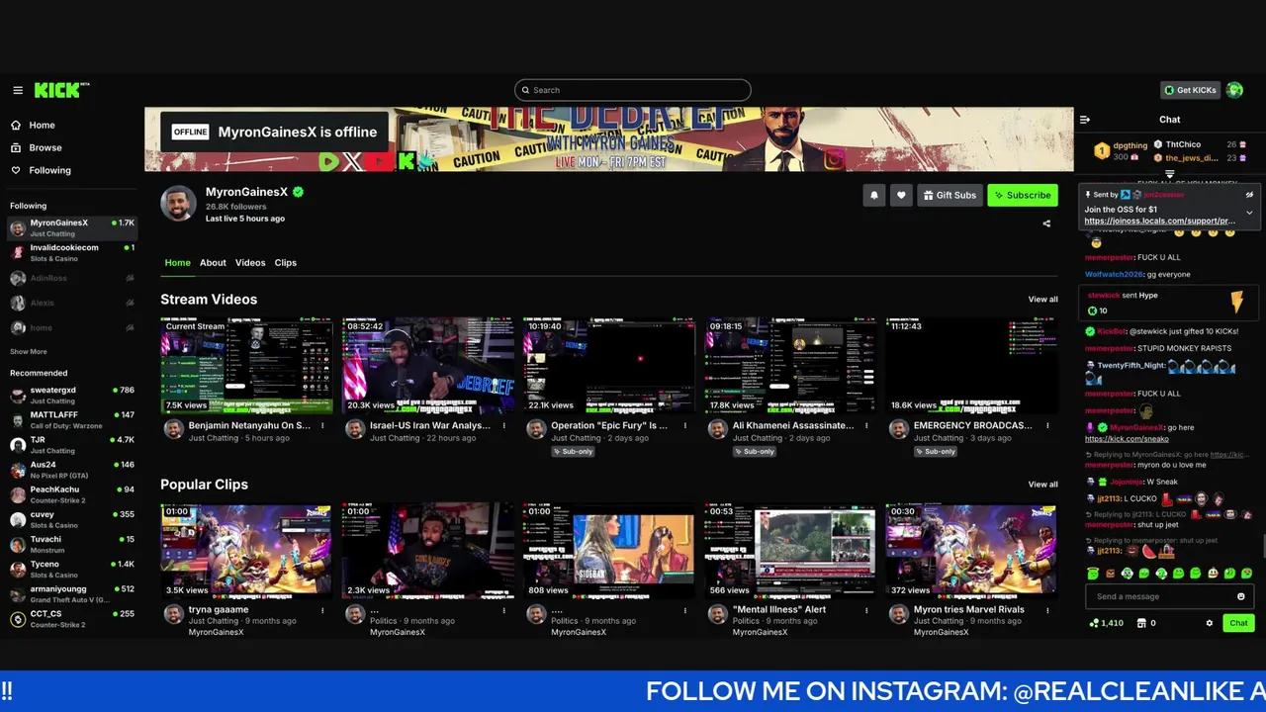
Task: Go to Home in left sidebar
Action: point(42,126)
